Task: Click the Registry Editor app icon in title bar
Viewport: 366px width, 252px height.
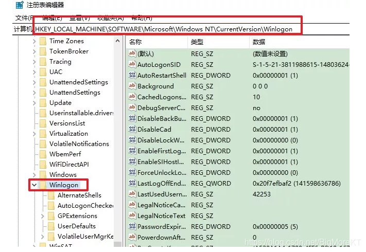Action: click(20, 5)
